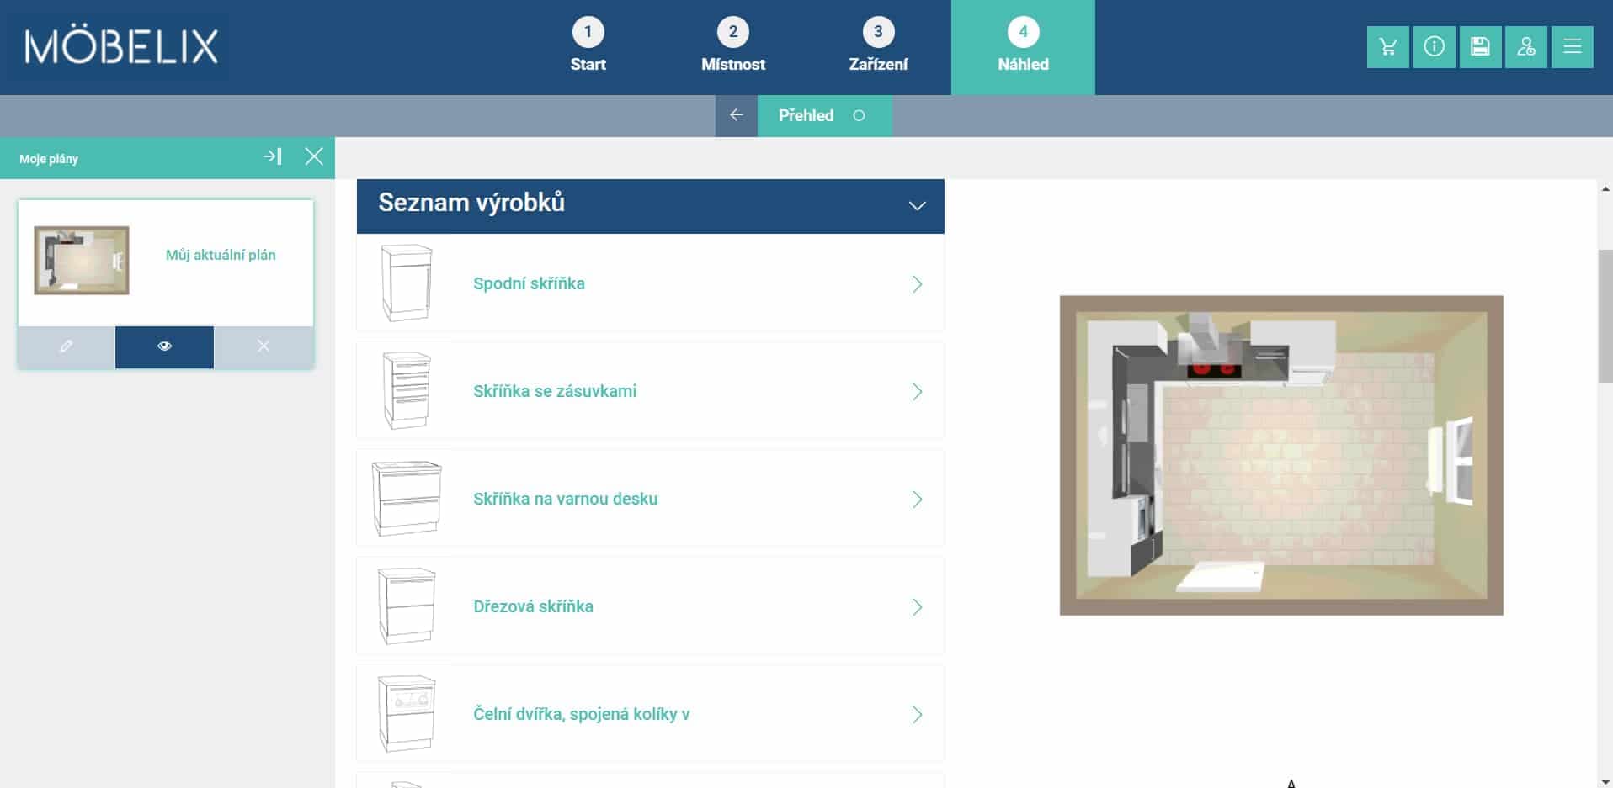Go to step 3 Zařízení

[x=878, y=47]
